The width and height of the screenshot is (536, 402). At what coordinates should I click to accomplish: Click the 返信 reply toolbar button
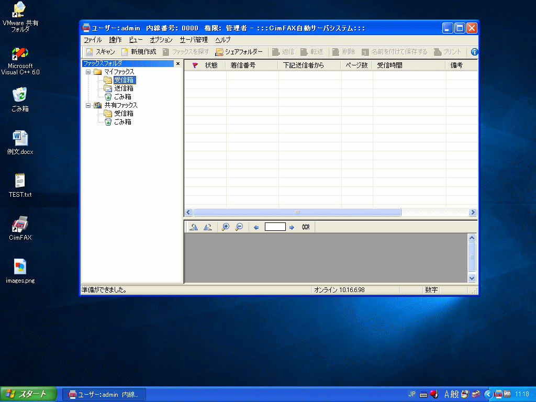coord(283,52)
